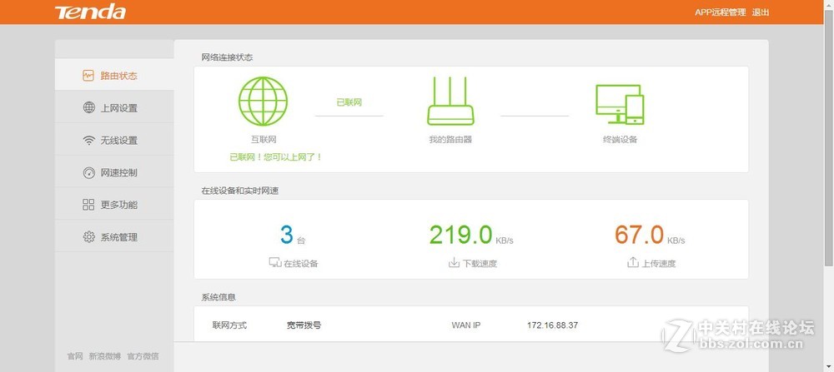
Task: Click the system management gear icon
Action: [x=88, y=237]
